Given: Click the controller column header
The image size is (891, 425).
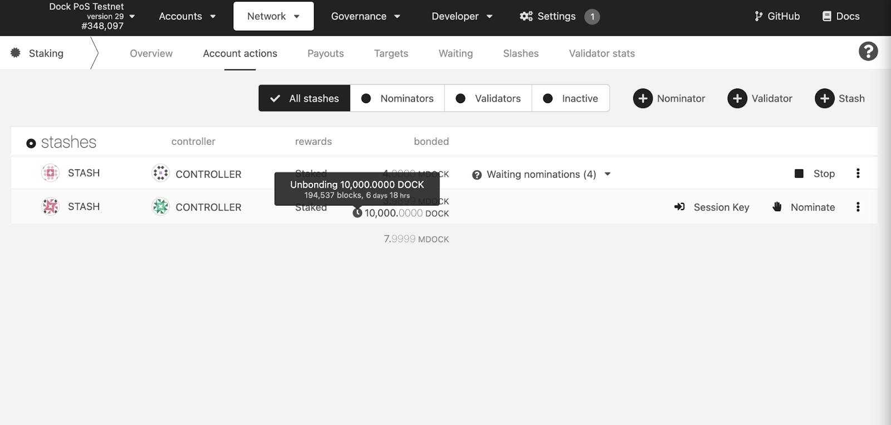Looking at the screenshot, I should [x=193, y=141].
